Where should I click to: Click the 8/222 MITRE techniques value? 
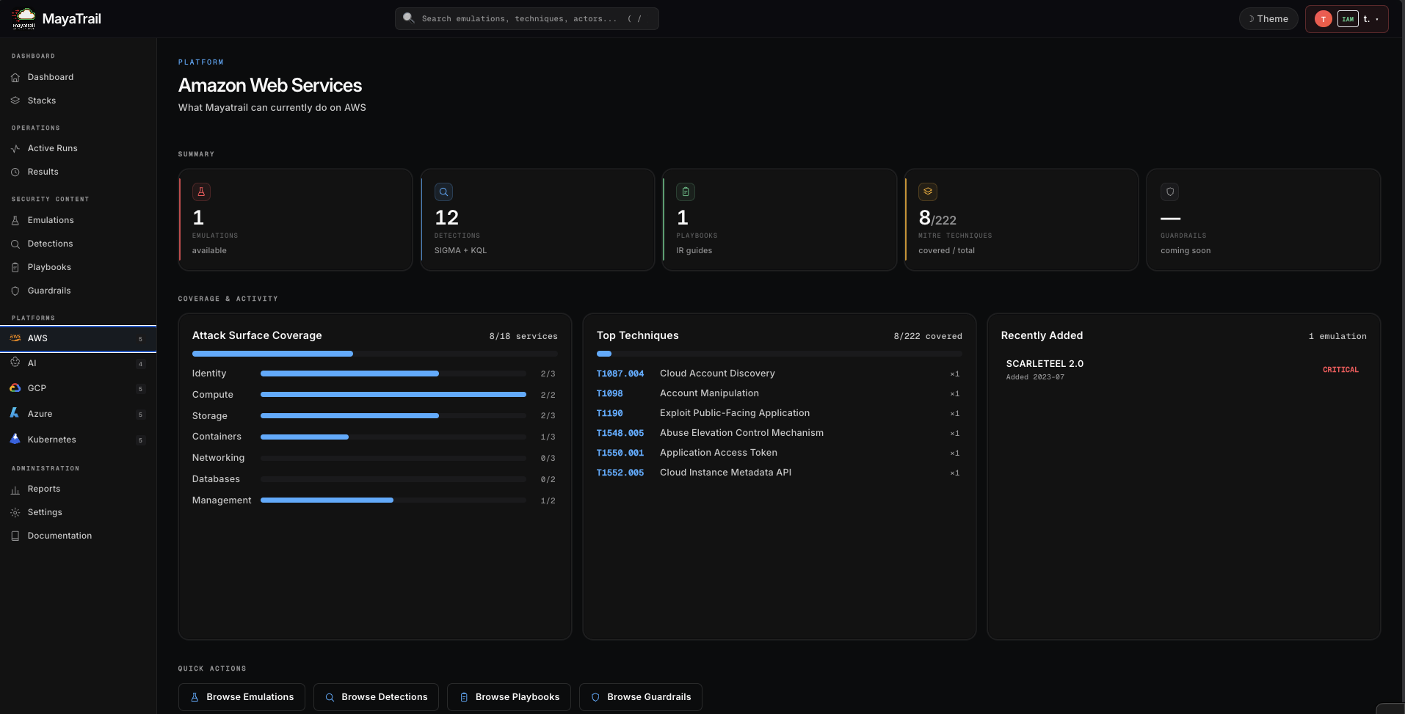pyautogui.click(x=937, y=218)
